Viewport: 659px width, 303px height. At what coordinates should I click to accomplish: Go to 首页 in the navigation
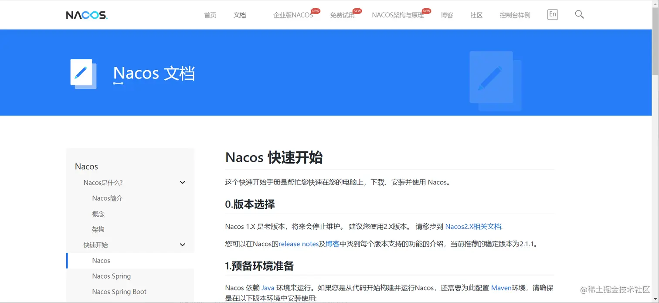[210, 15]
